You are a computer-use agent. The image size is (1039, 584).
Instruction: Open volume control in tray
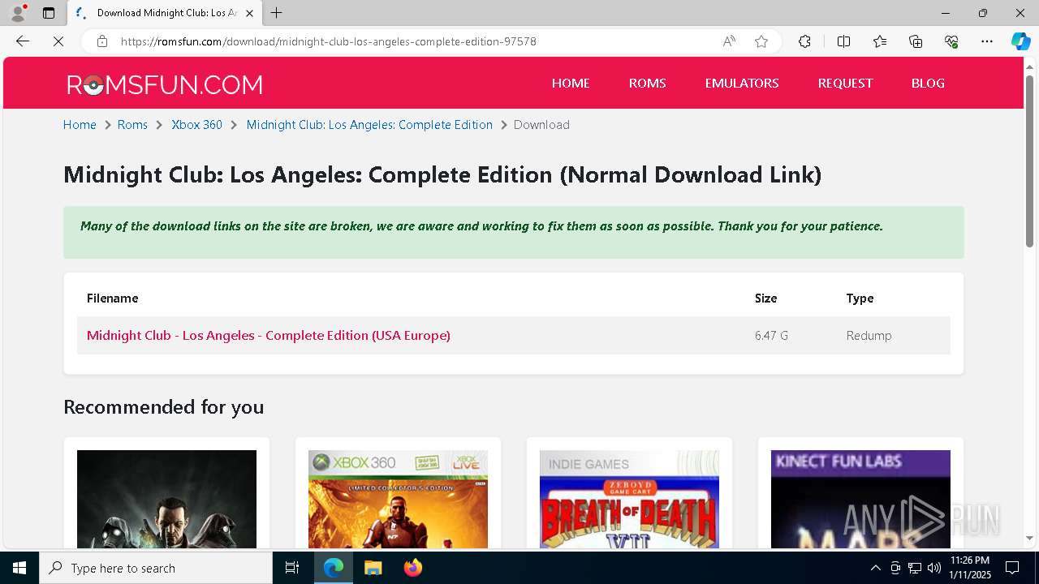click(934, 568)
